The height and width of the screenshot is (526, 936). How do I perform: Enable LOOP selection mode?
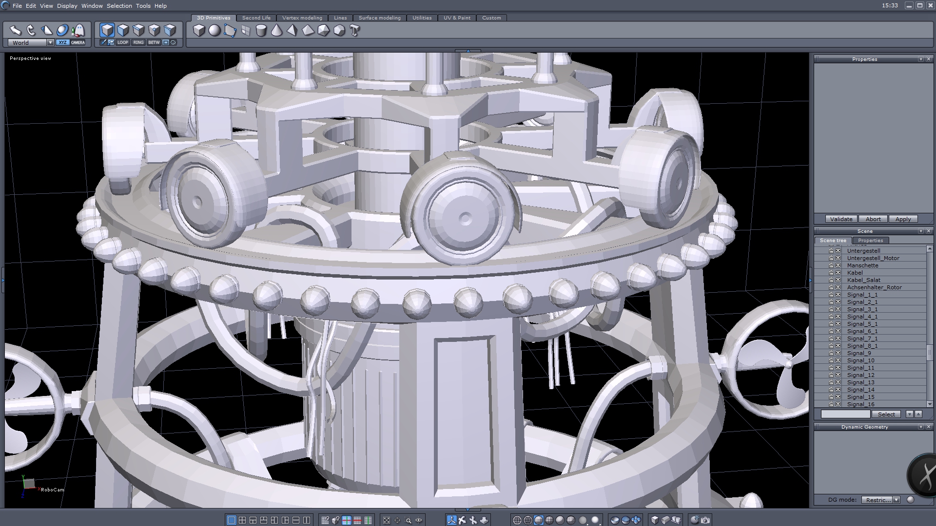tap(122, 42)
